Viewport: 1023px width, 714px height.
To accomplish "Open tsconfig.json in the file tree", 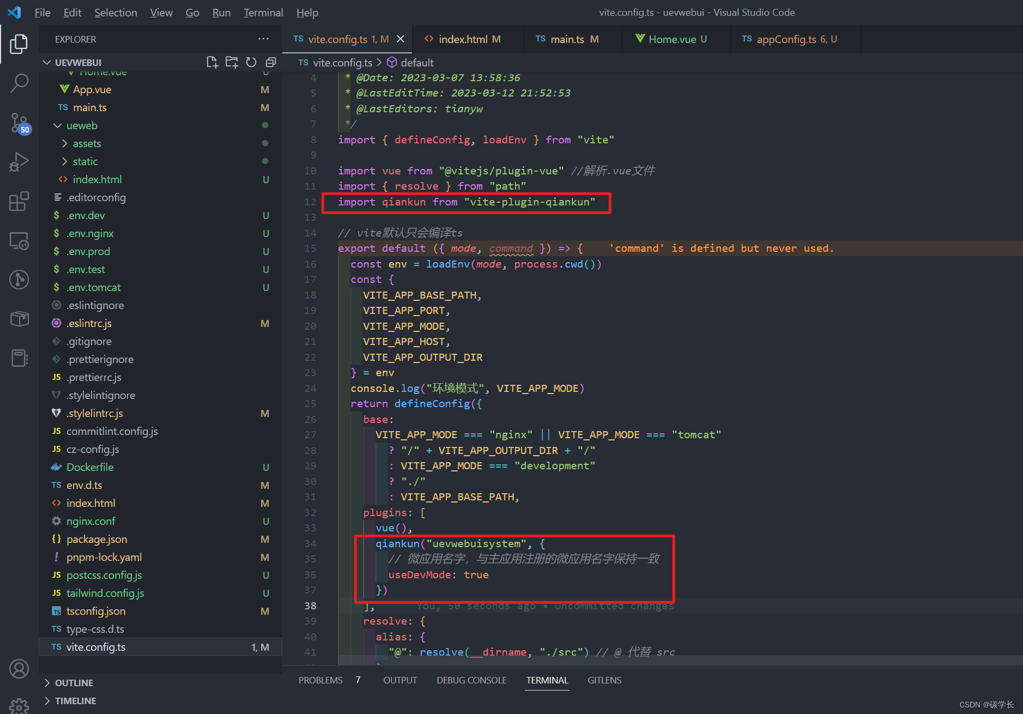I will tap(160, 611).
